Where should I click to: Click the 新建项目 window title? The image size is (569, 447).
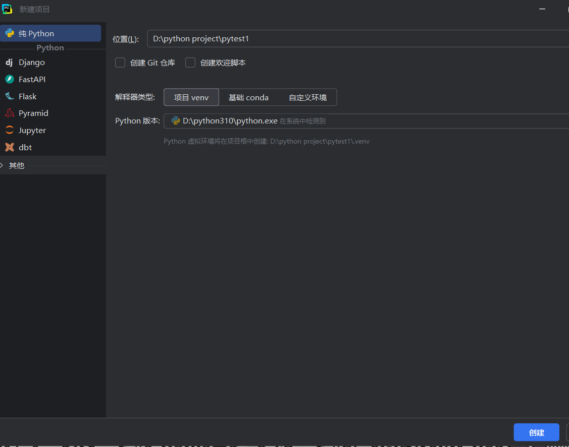[34, 10]
